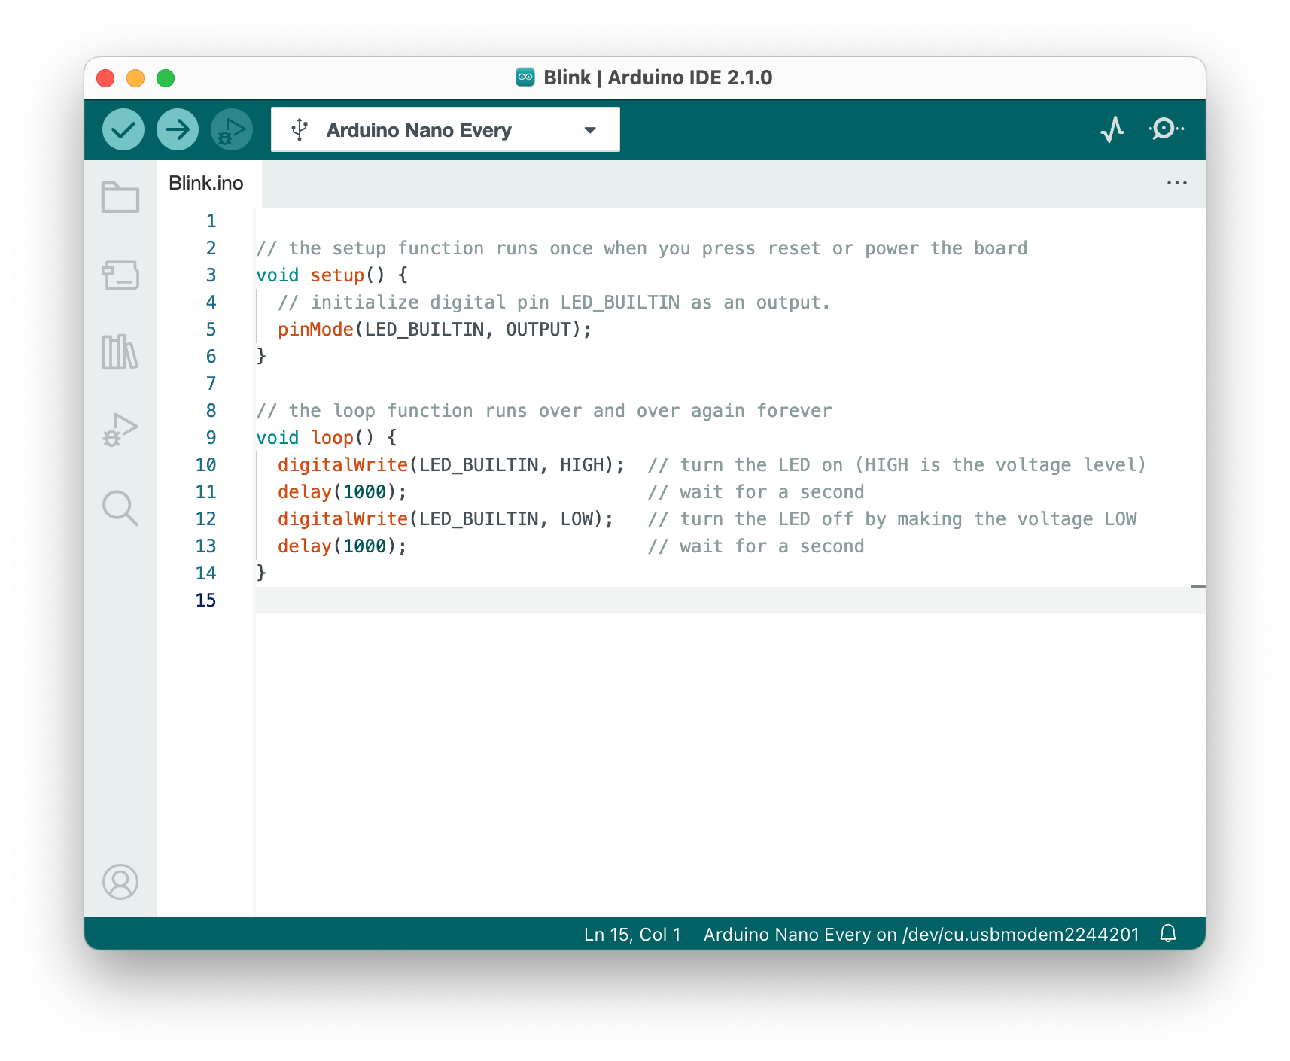Click the editor vertical scrollbar marker
Viewport: 1290px width, 1061px height.
(1198, 586)
